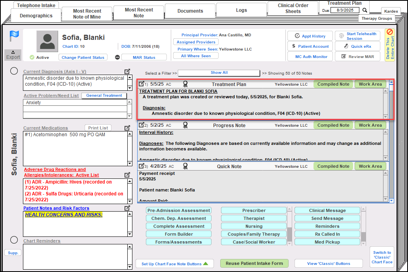
Task: Open Current Diagnosis edit icon
Action: (x=127, y=71)
